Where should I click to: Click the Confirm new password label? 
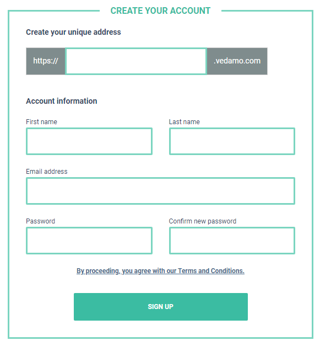[x=203, y=221]
